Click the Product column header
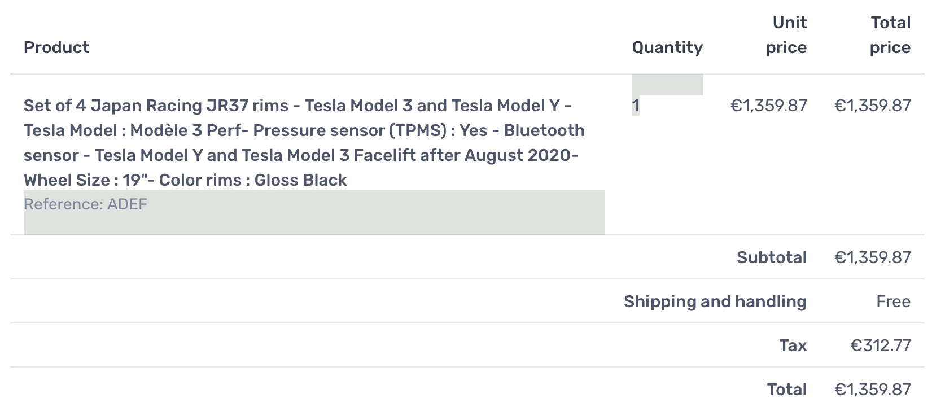Image resolution: width=945 pixels, height=420 pixels. point(56,47)
